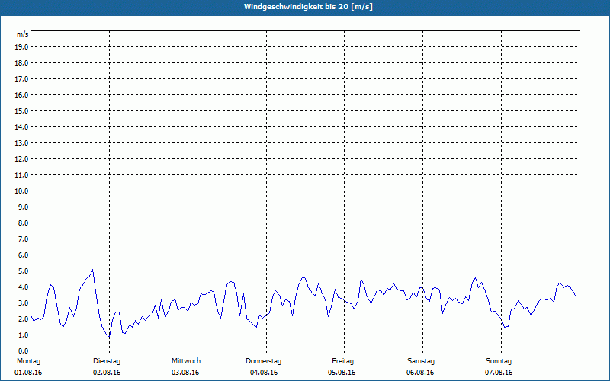Select the 'Samstag' day label
The image size is (610, 381).
tap(421, 361)
